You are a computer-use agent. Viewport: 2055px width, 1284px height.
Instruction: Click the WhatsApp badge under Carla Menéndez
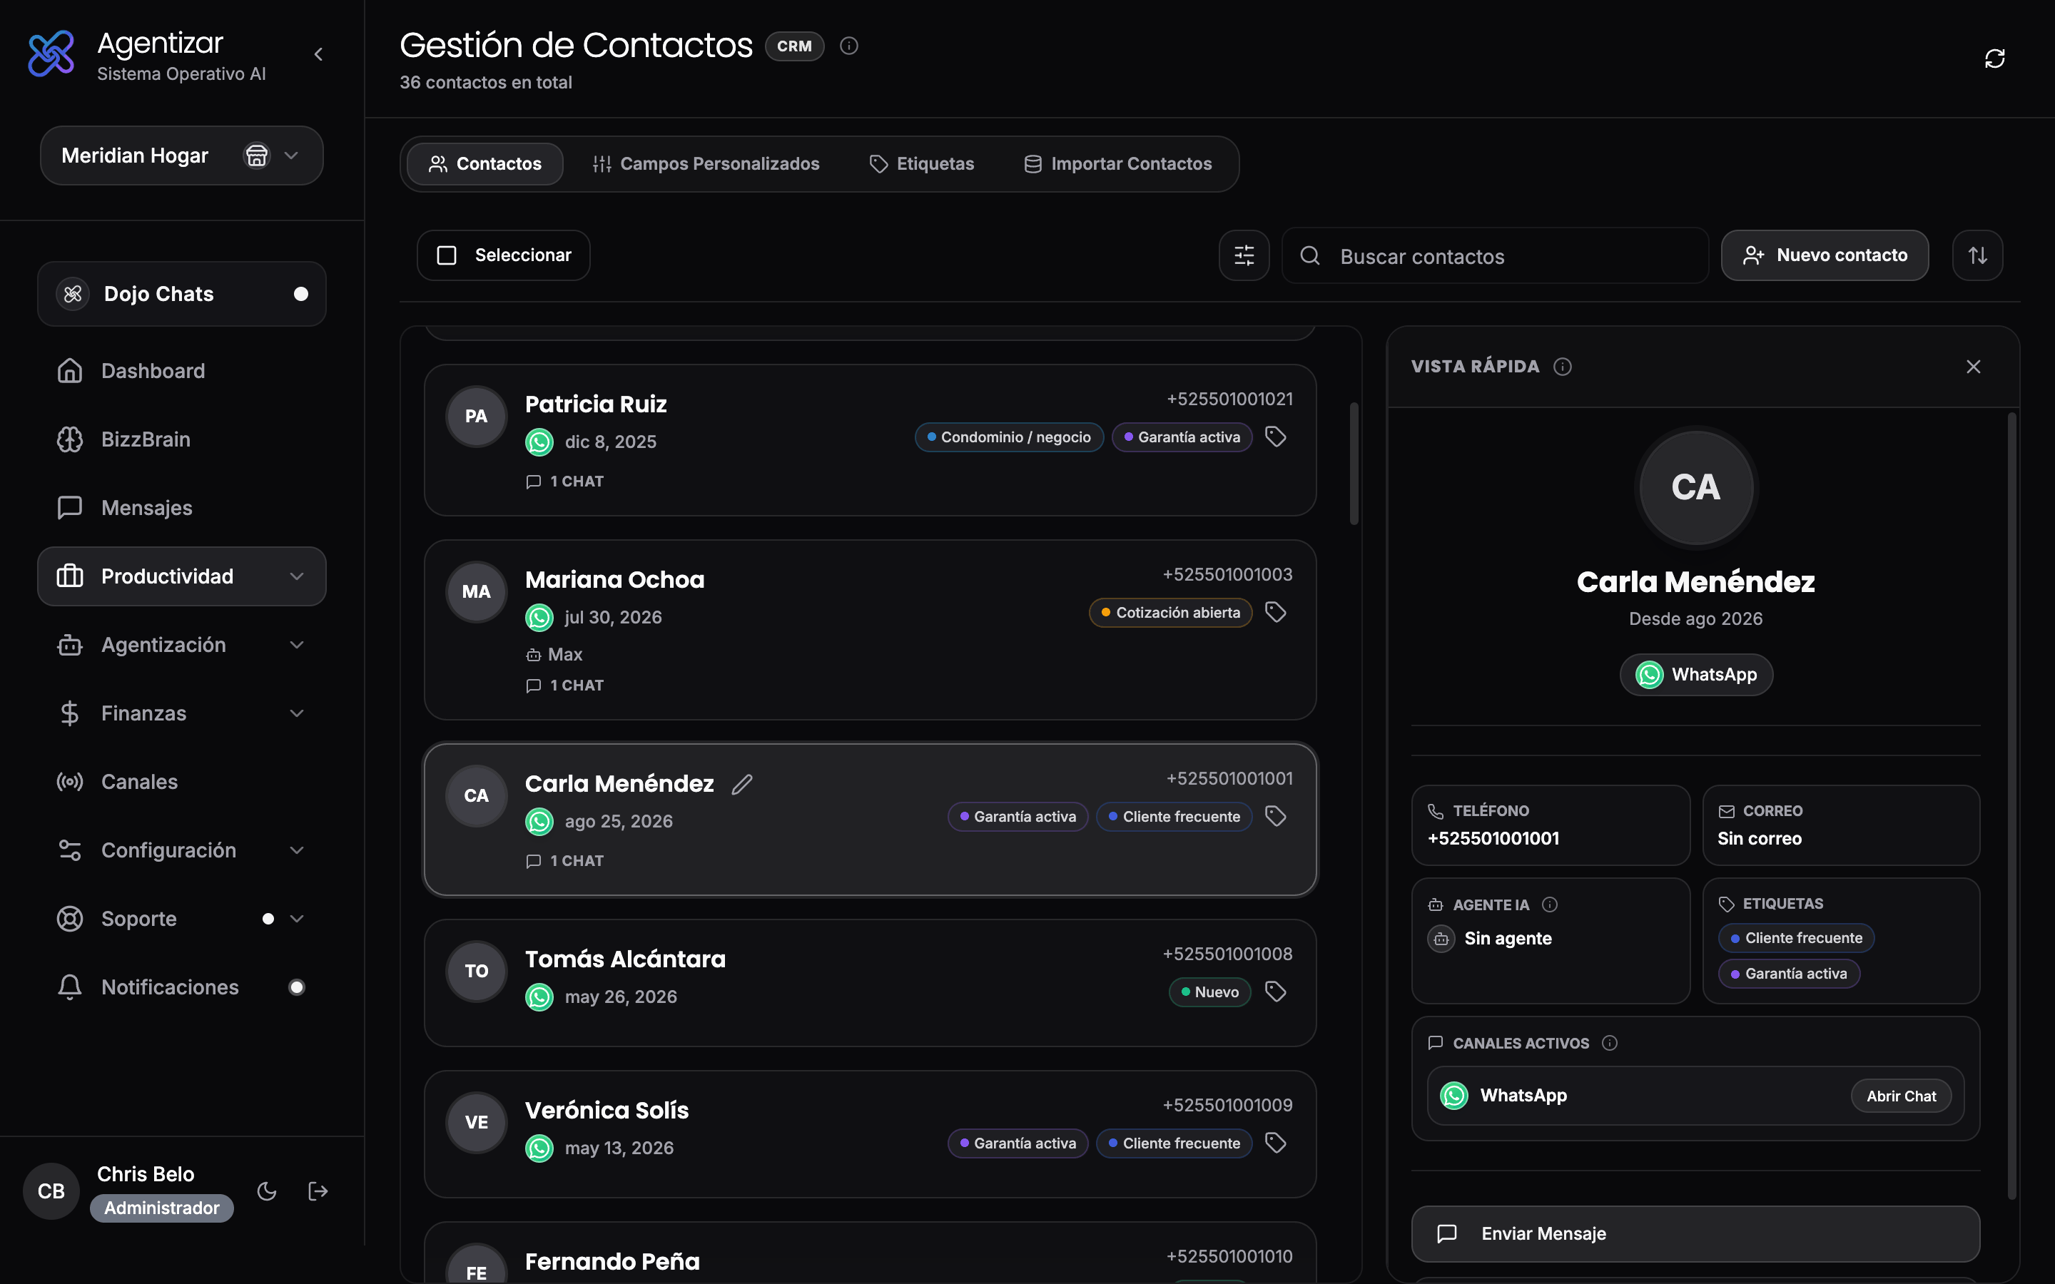[1696, 675]
